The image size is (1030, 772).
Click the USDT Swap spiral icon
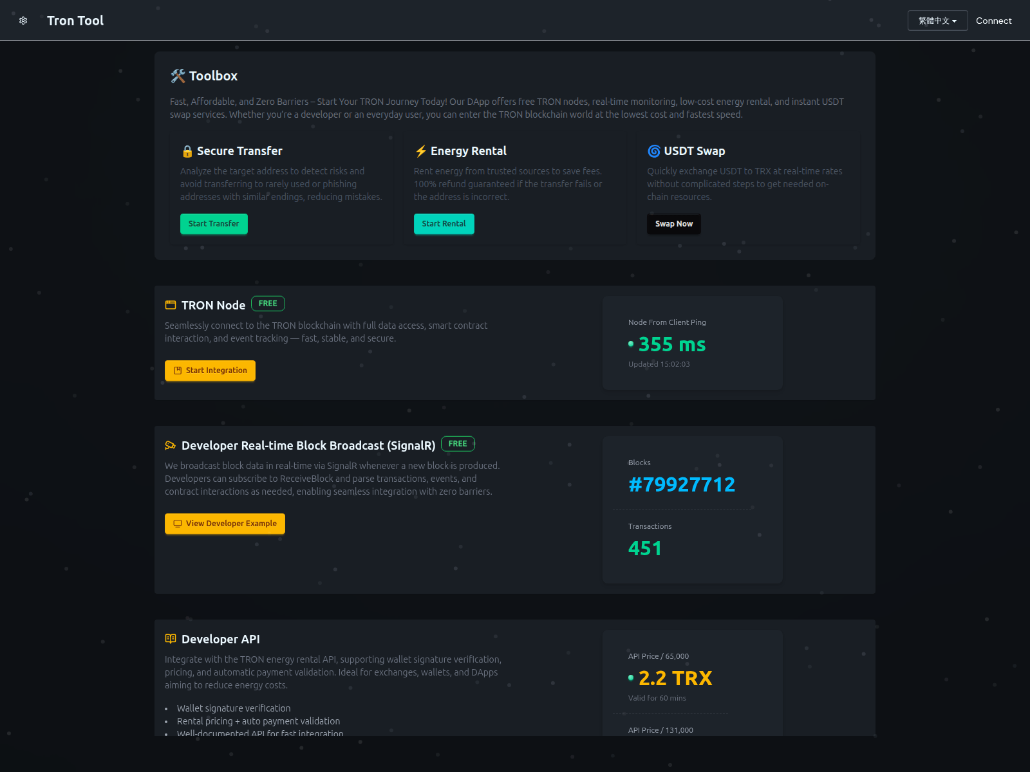pyautogui.click(x=654, y=151)
